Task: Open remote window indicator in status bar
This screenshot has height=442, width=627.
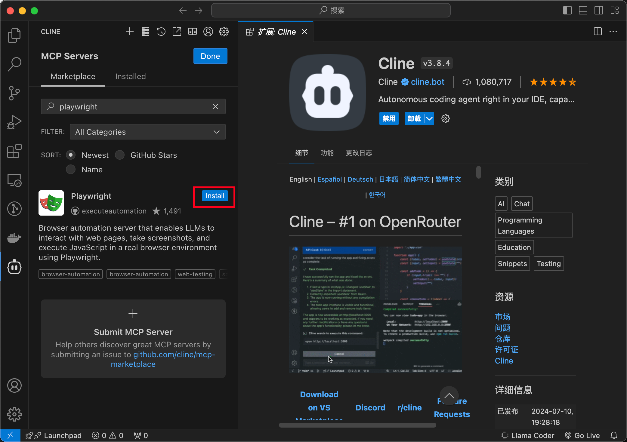Action: (10, 435)
